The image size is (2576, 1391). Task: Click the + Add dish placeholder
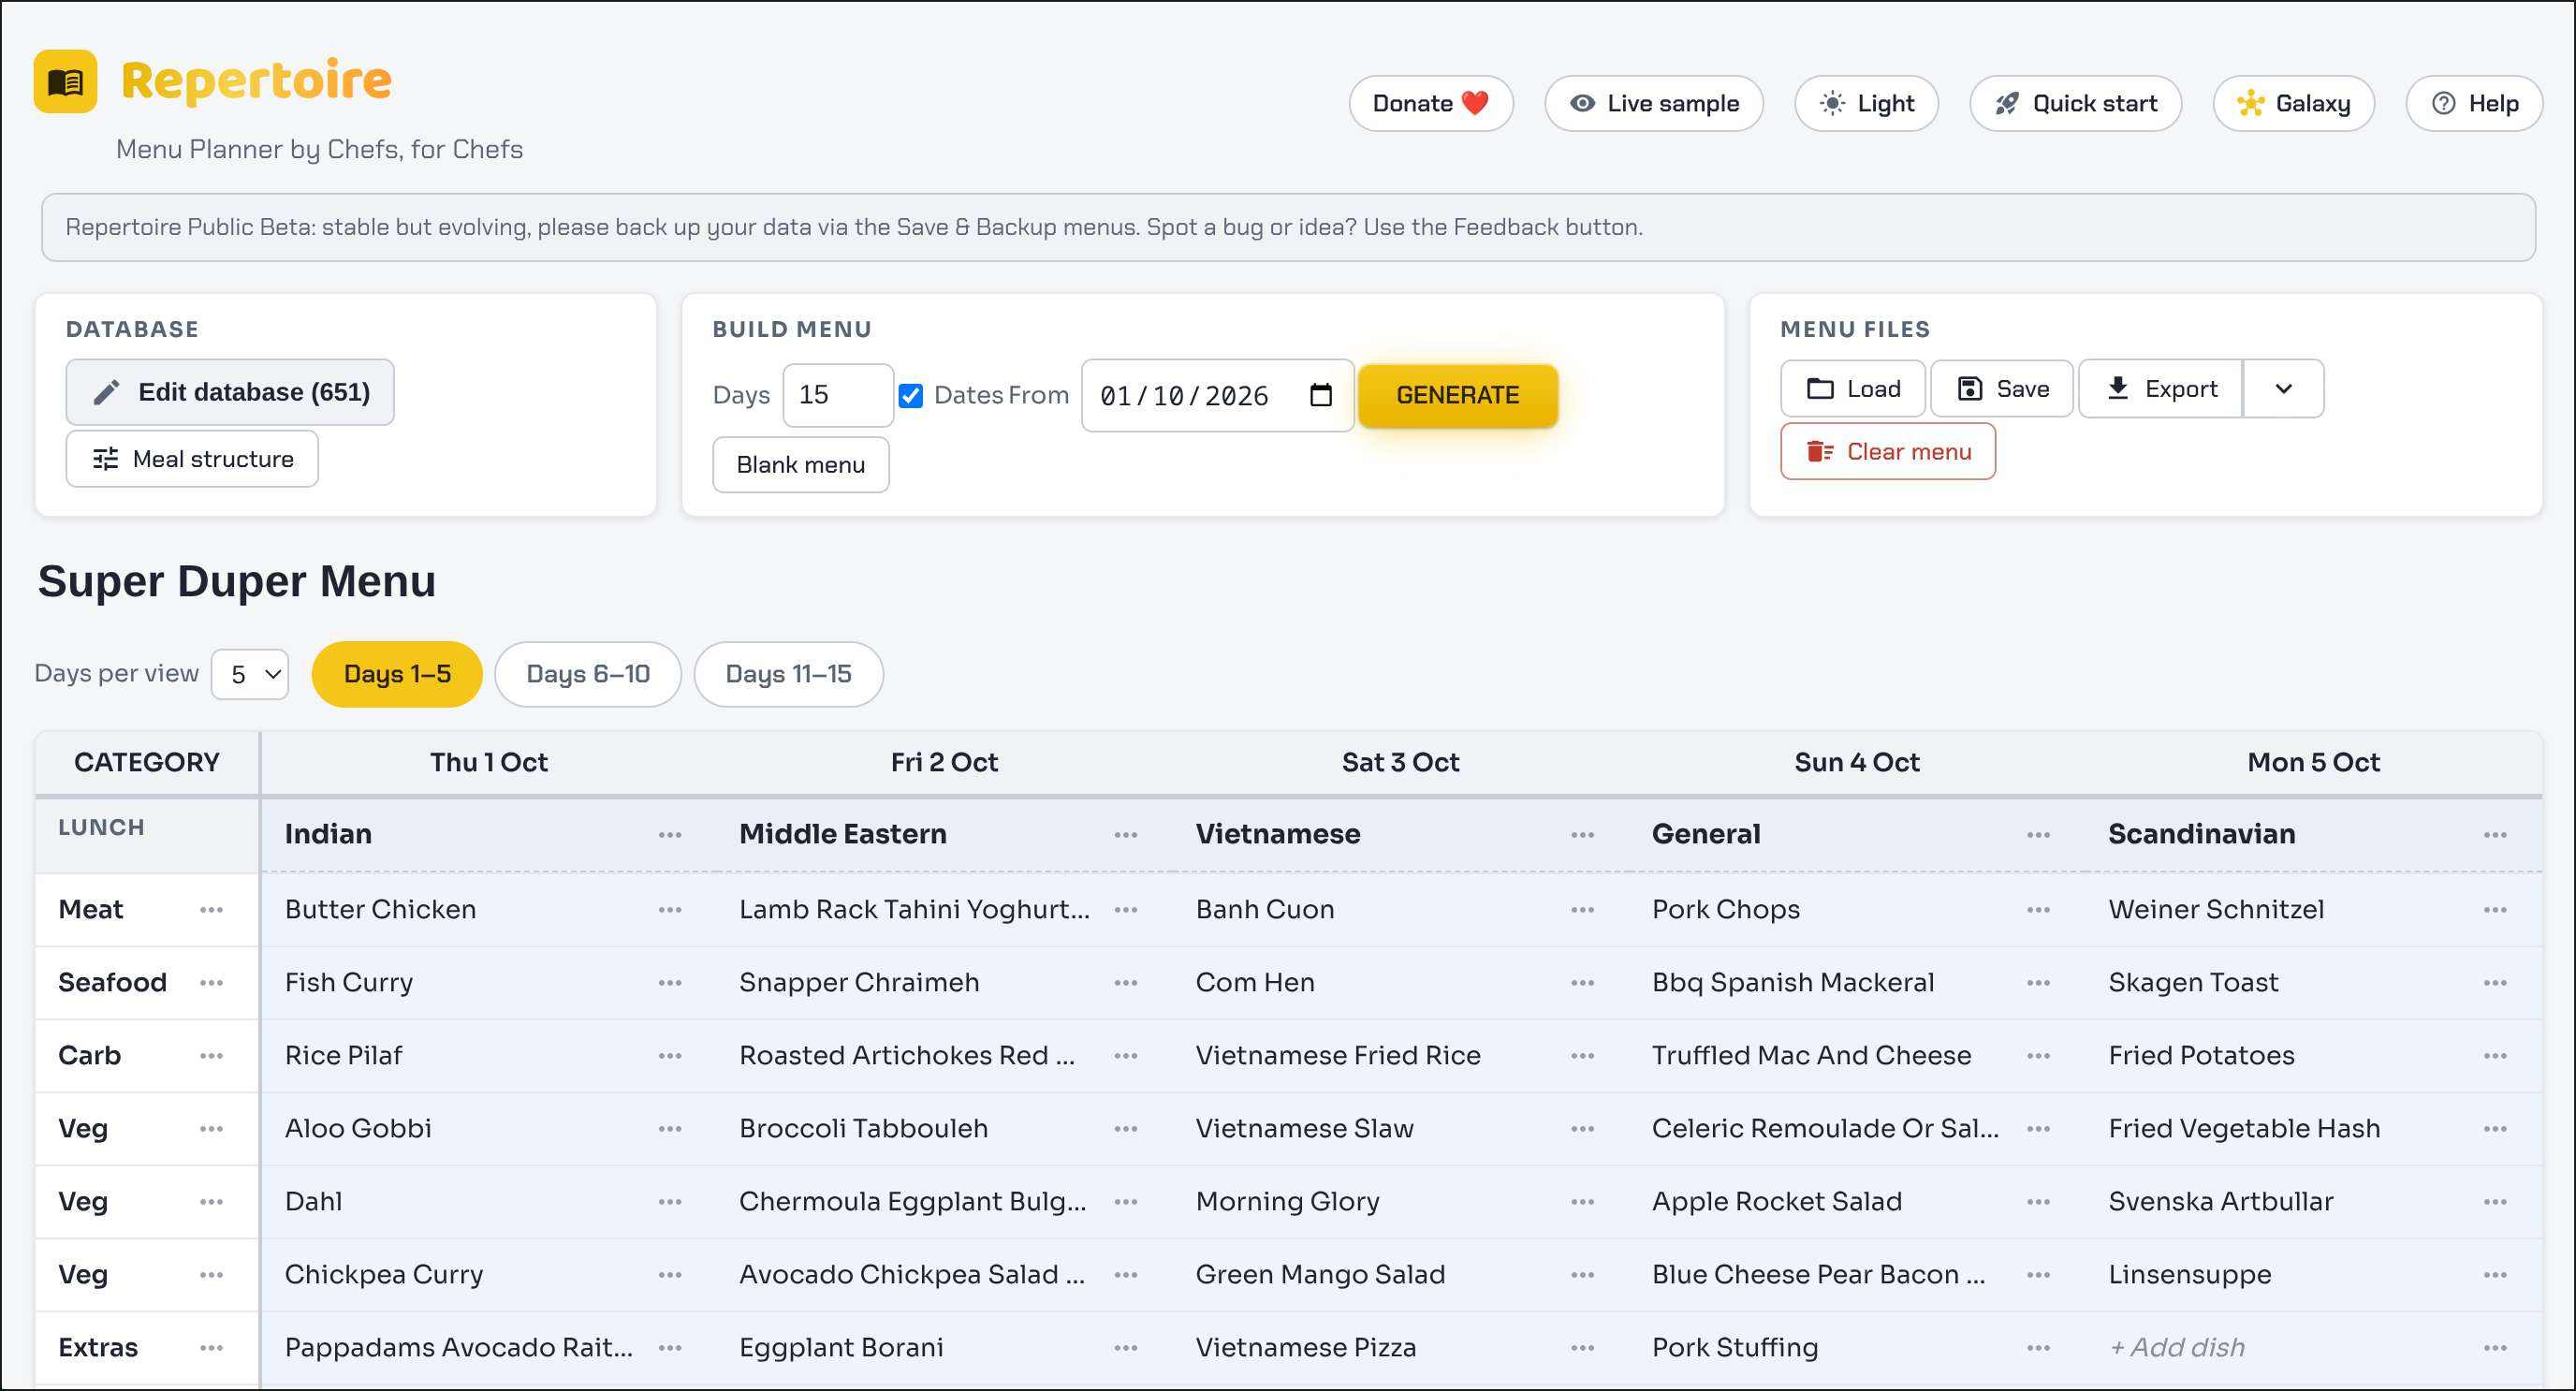point(2177,1348)
